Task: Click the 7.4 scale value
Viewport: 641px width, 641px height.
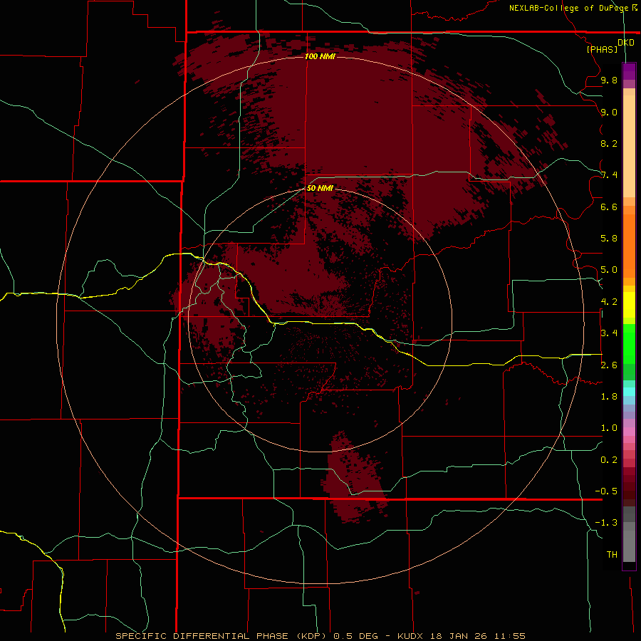Action: [x=609, y=175]
